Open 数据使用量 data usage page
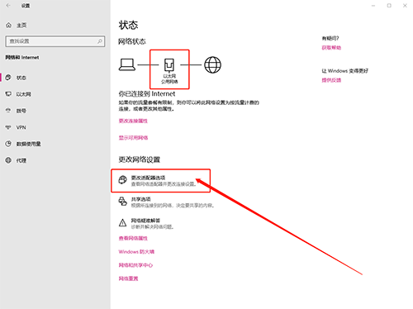This screenshot has width=413, height=309. [x=23, y=144]
